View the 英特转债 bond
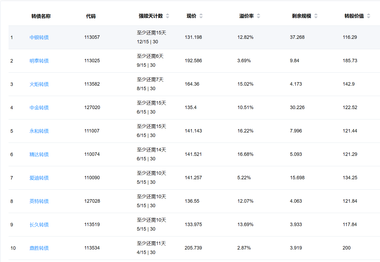This screenshot has height=262, width=380. click(39, 201)
